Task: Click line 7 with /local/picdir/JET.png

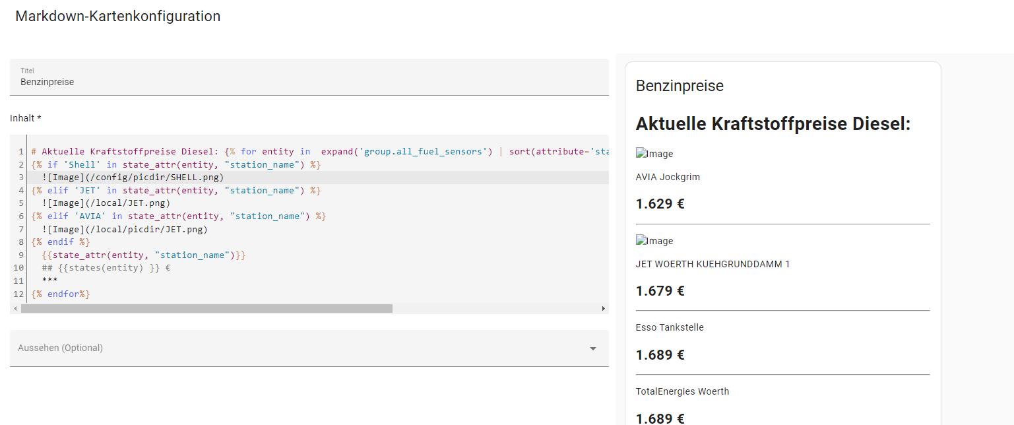Action: [318, 229]
